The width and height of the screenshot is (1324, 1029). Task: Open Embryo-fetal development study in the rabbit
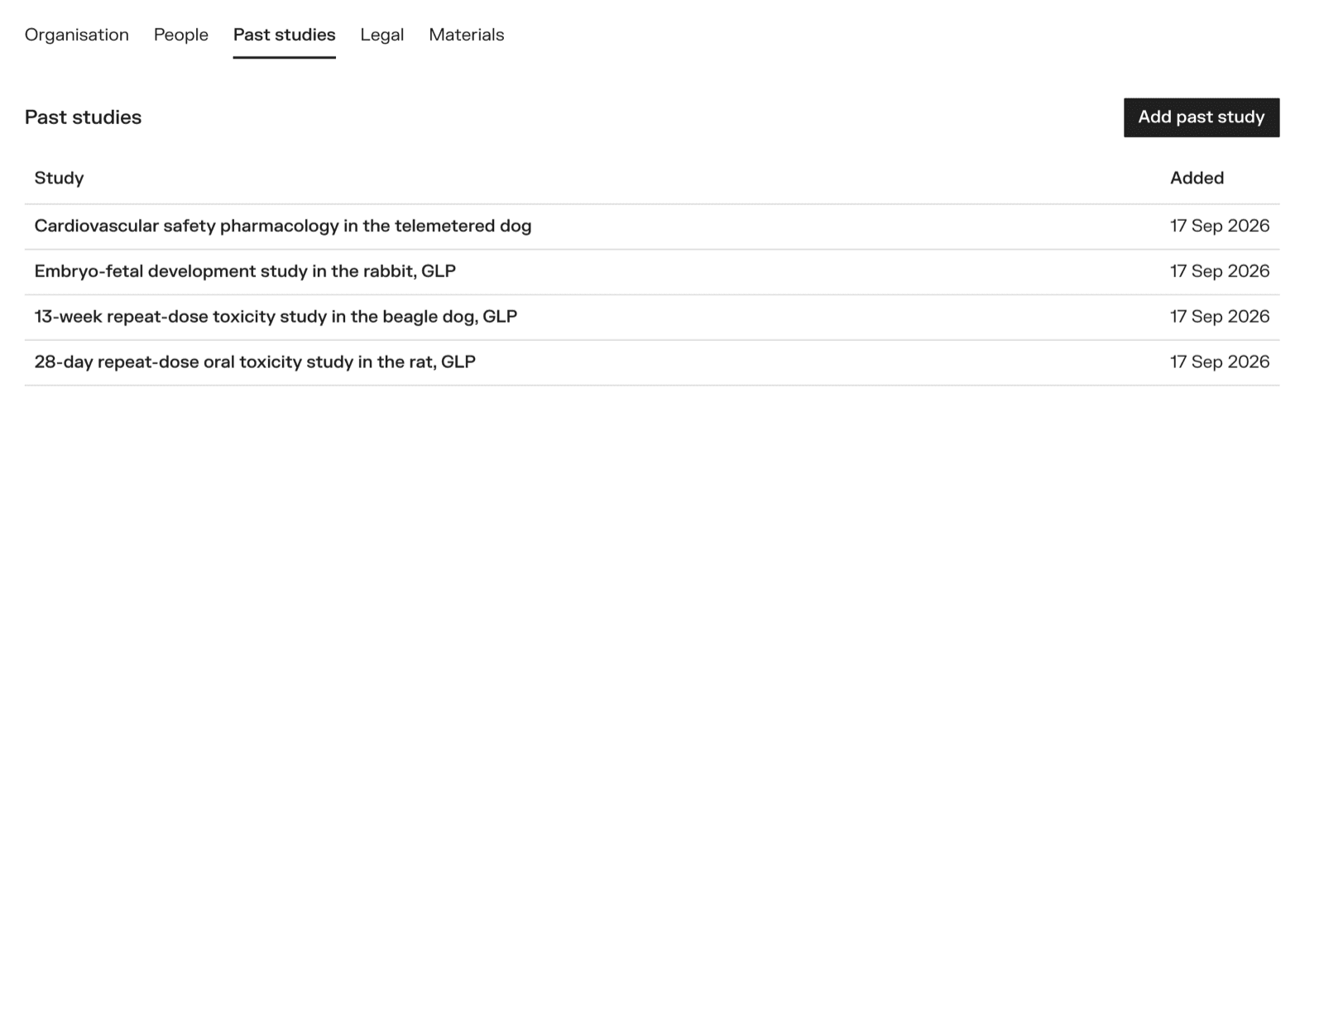coord(245,271)
